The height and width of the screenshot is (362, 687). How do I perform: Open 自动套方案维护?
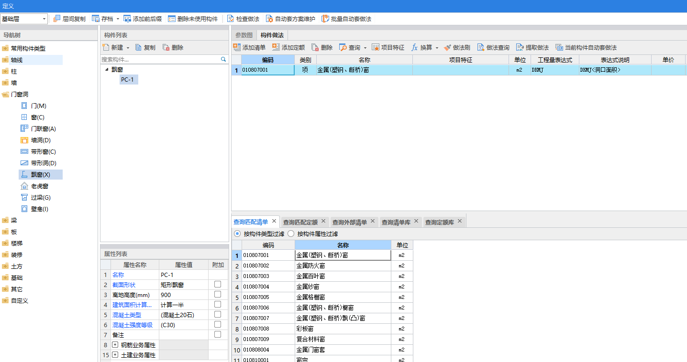(x=290, y=19)
